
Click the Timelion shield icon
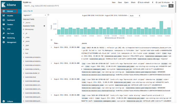[4, 24]
